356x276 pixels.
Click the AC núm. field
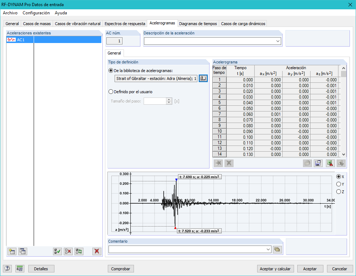tap(115, 41)
